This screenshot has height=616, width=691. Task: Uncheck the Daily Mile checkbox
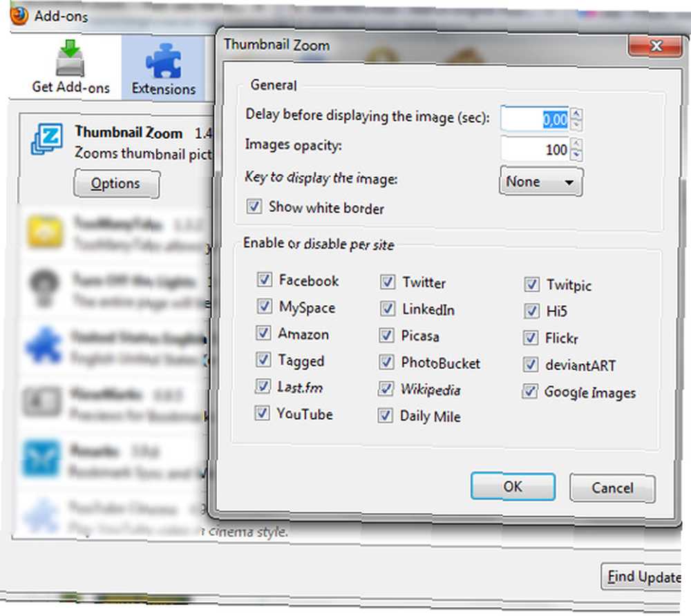(x=385, y=415)
